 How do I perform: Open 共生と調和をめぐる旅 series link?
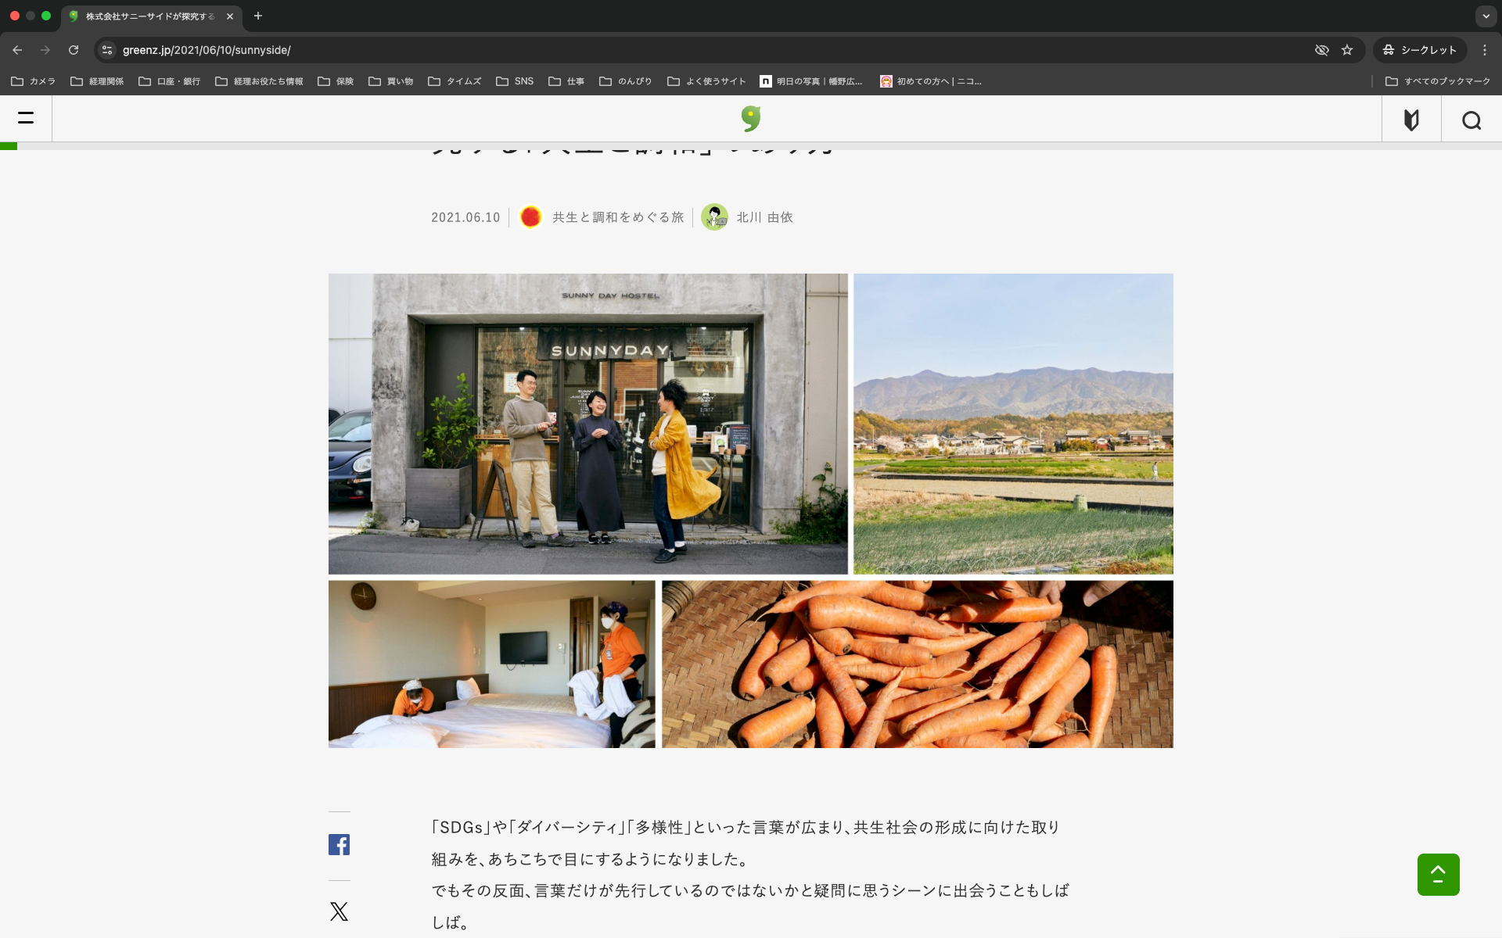click(x=617, y=217)
